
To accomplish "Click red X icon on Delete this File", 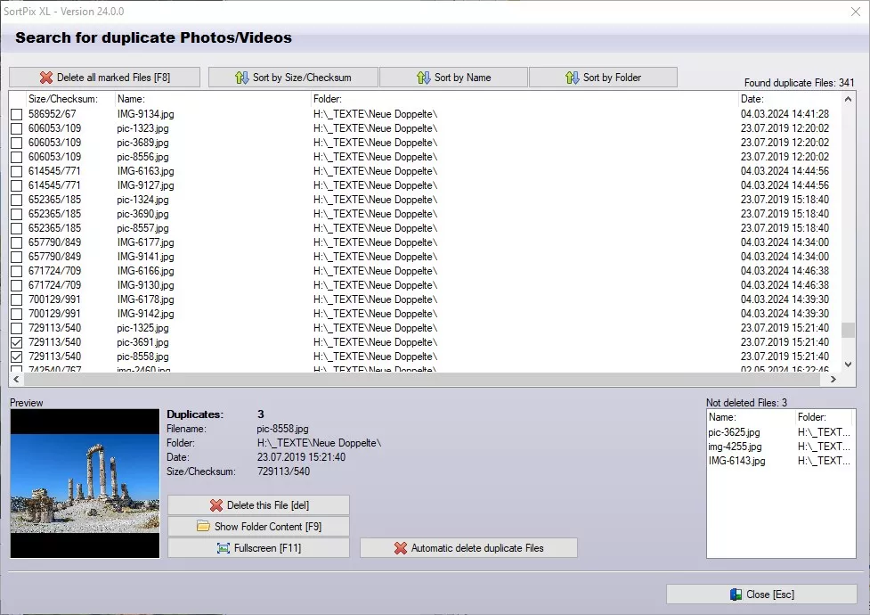I will 215,505.
